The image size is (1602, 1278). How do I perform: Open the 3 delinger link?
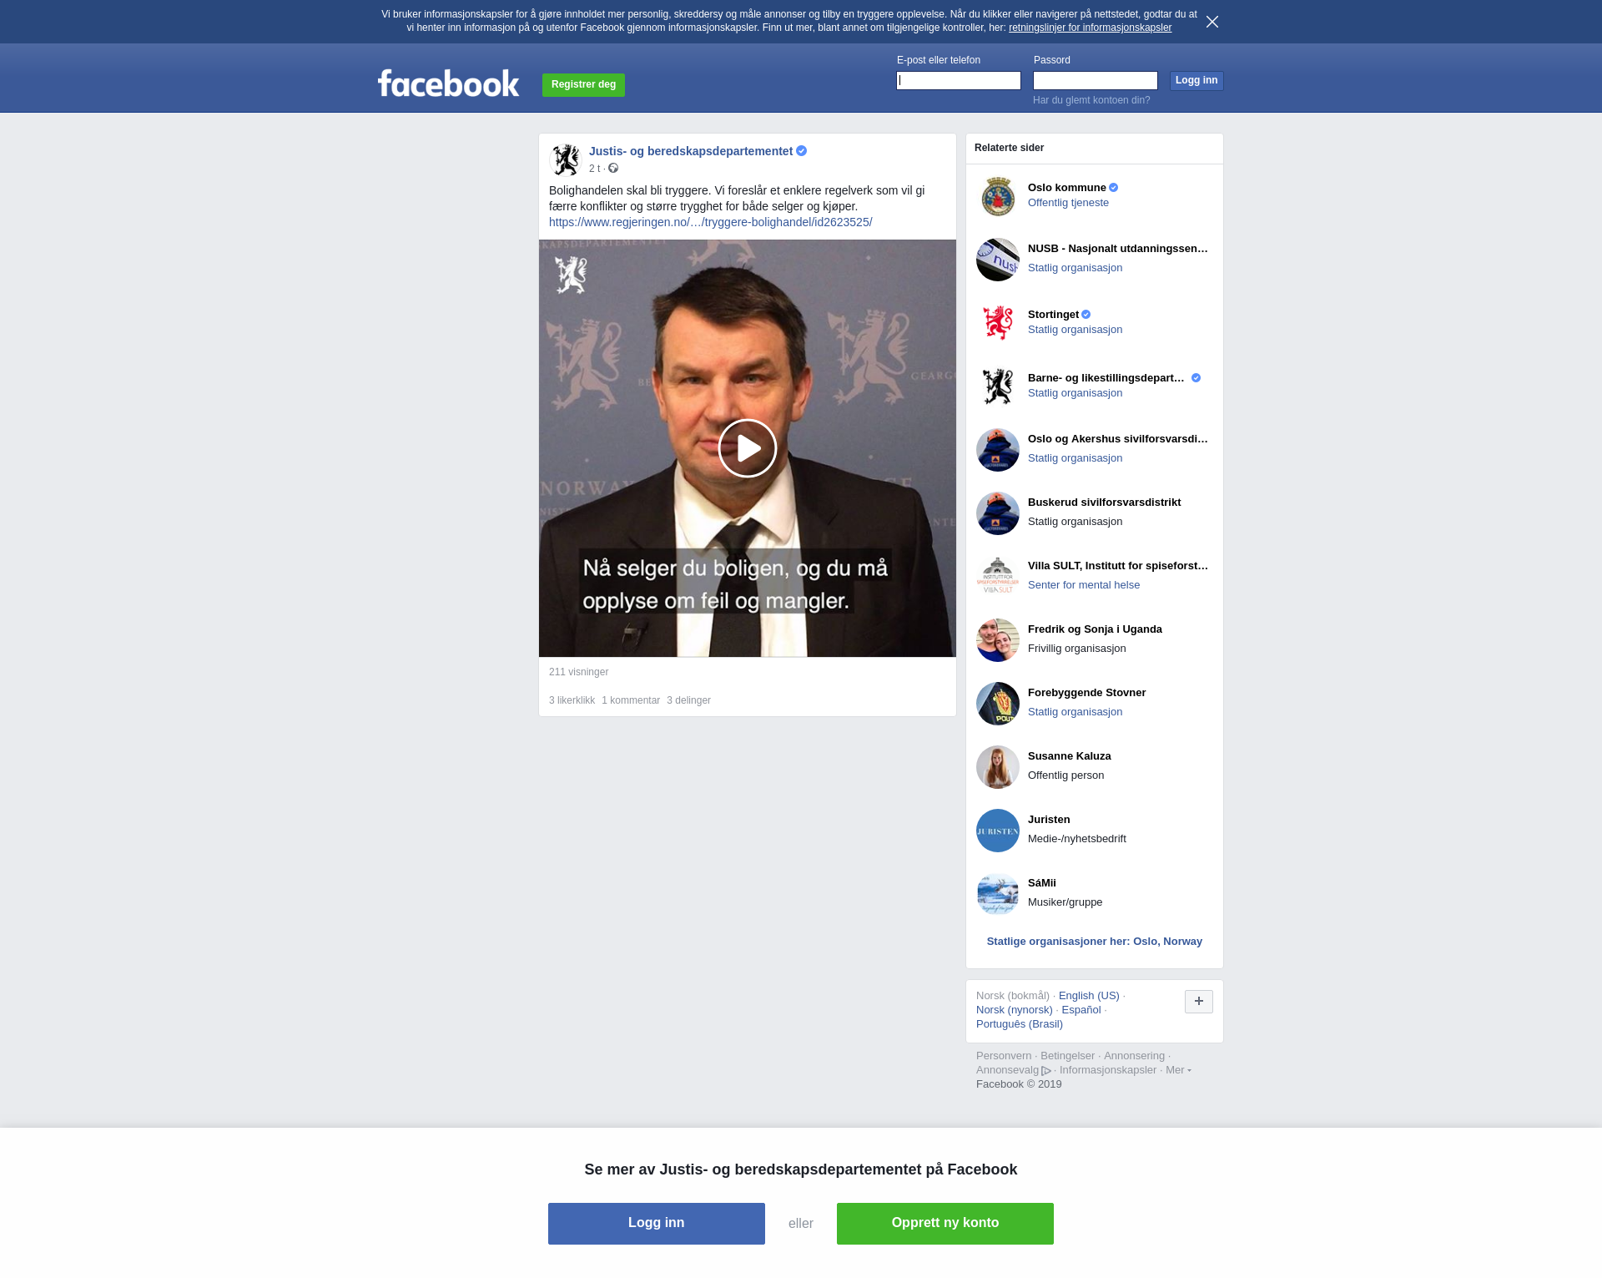pos(689,700)
